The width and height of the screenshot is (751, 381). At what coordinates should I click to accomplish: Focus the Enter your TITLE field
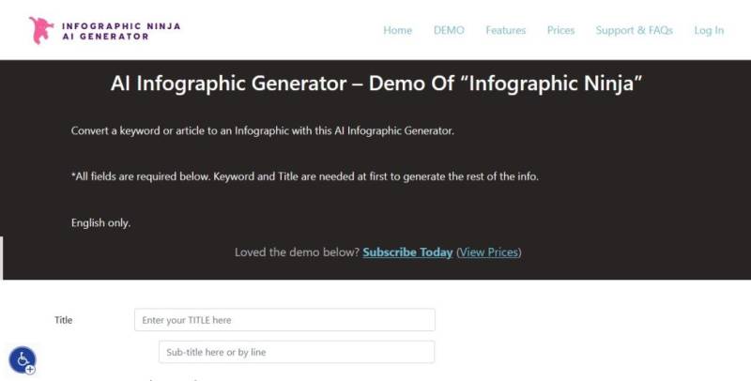284,320
